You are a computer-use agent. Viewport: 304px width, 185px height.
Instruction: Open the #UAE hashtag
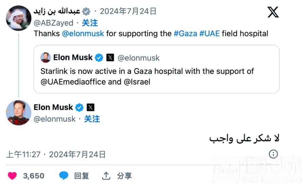click(209, 34)
